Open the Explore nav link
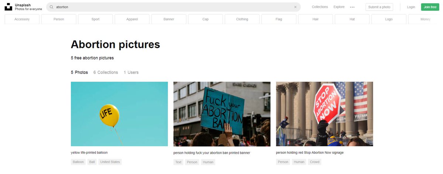Image resolution: width=443 pixels, height=174 pixels. pyautogui.click(x=339, y=7)
